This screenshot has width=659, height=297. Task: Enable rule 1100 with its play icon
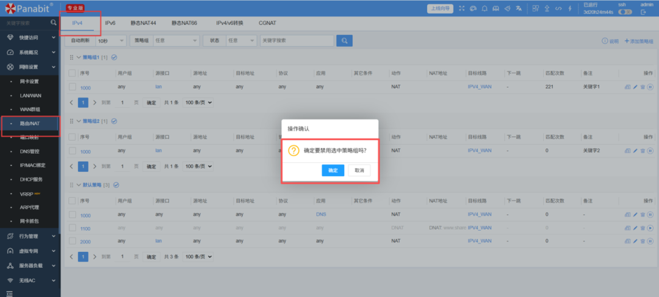click(650, 228)
